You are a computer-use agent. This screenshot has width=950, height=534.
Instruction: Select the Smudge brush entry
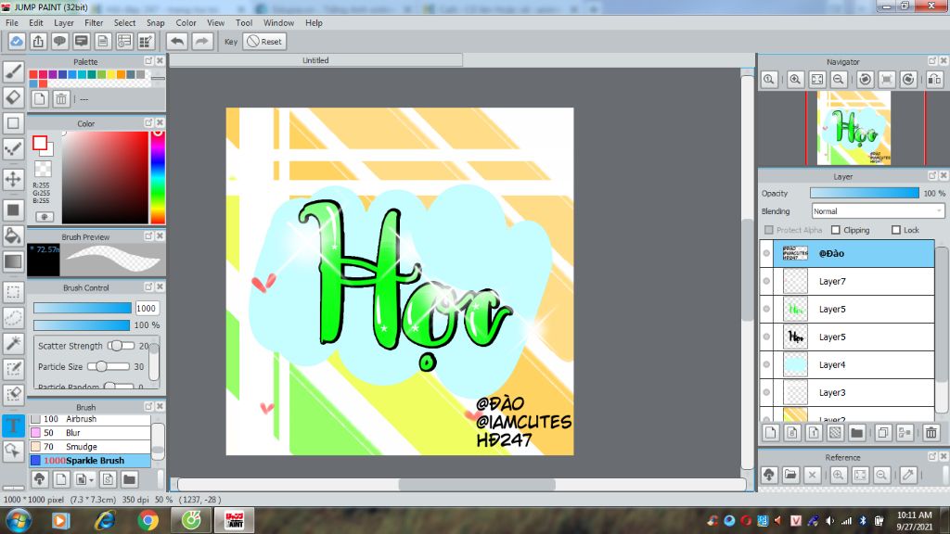click(x=90, y=446)
